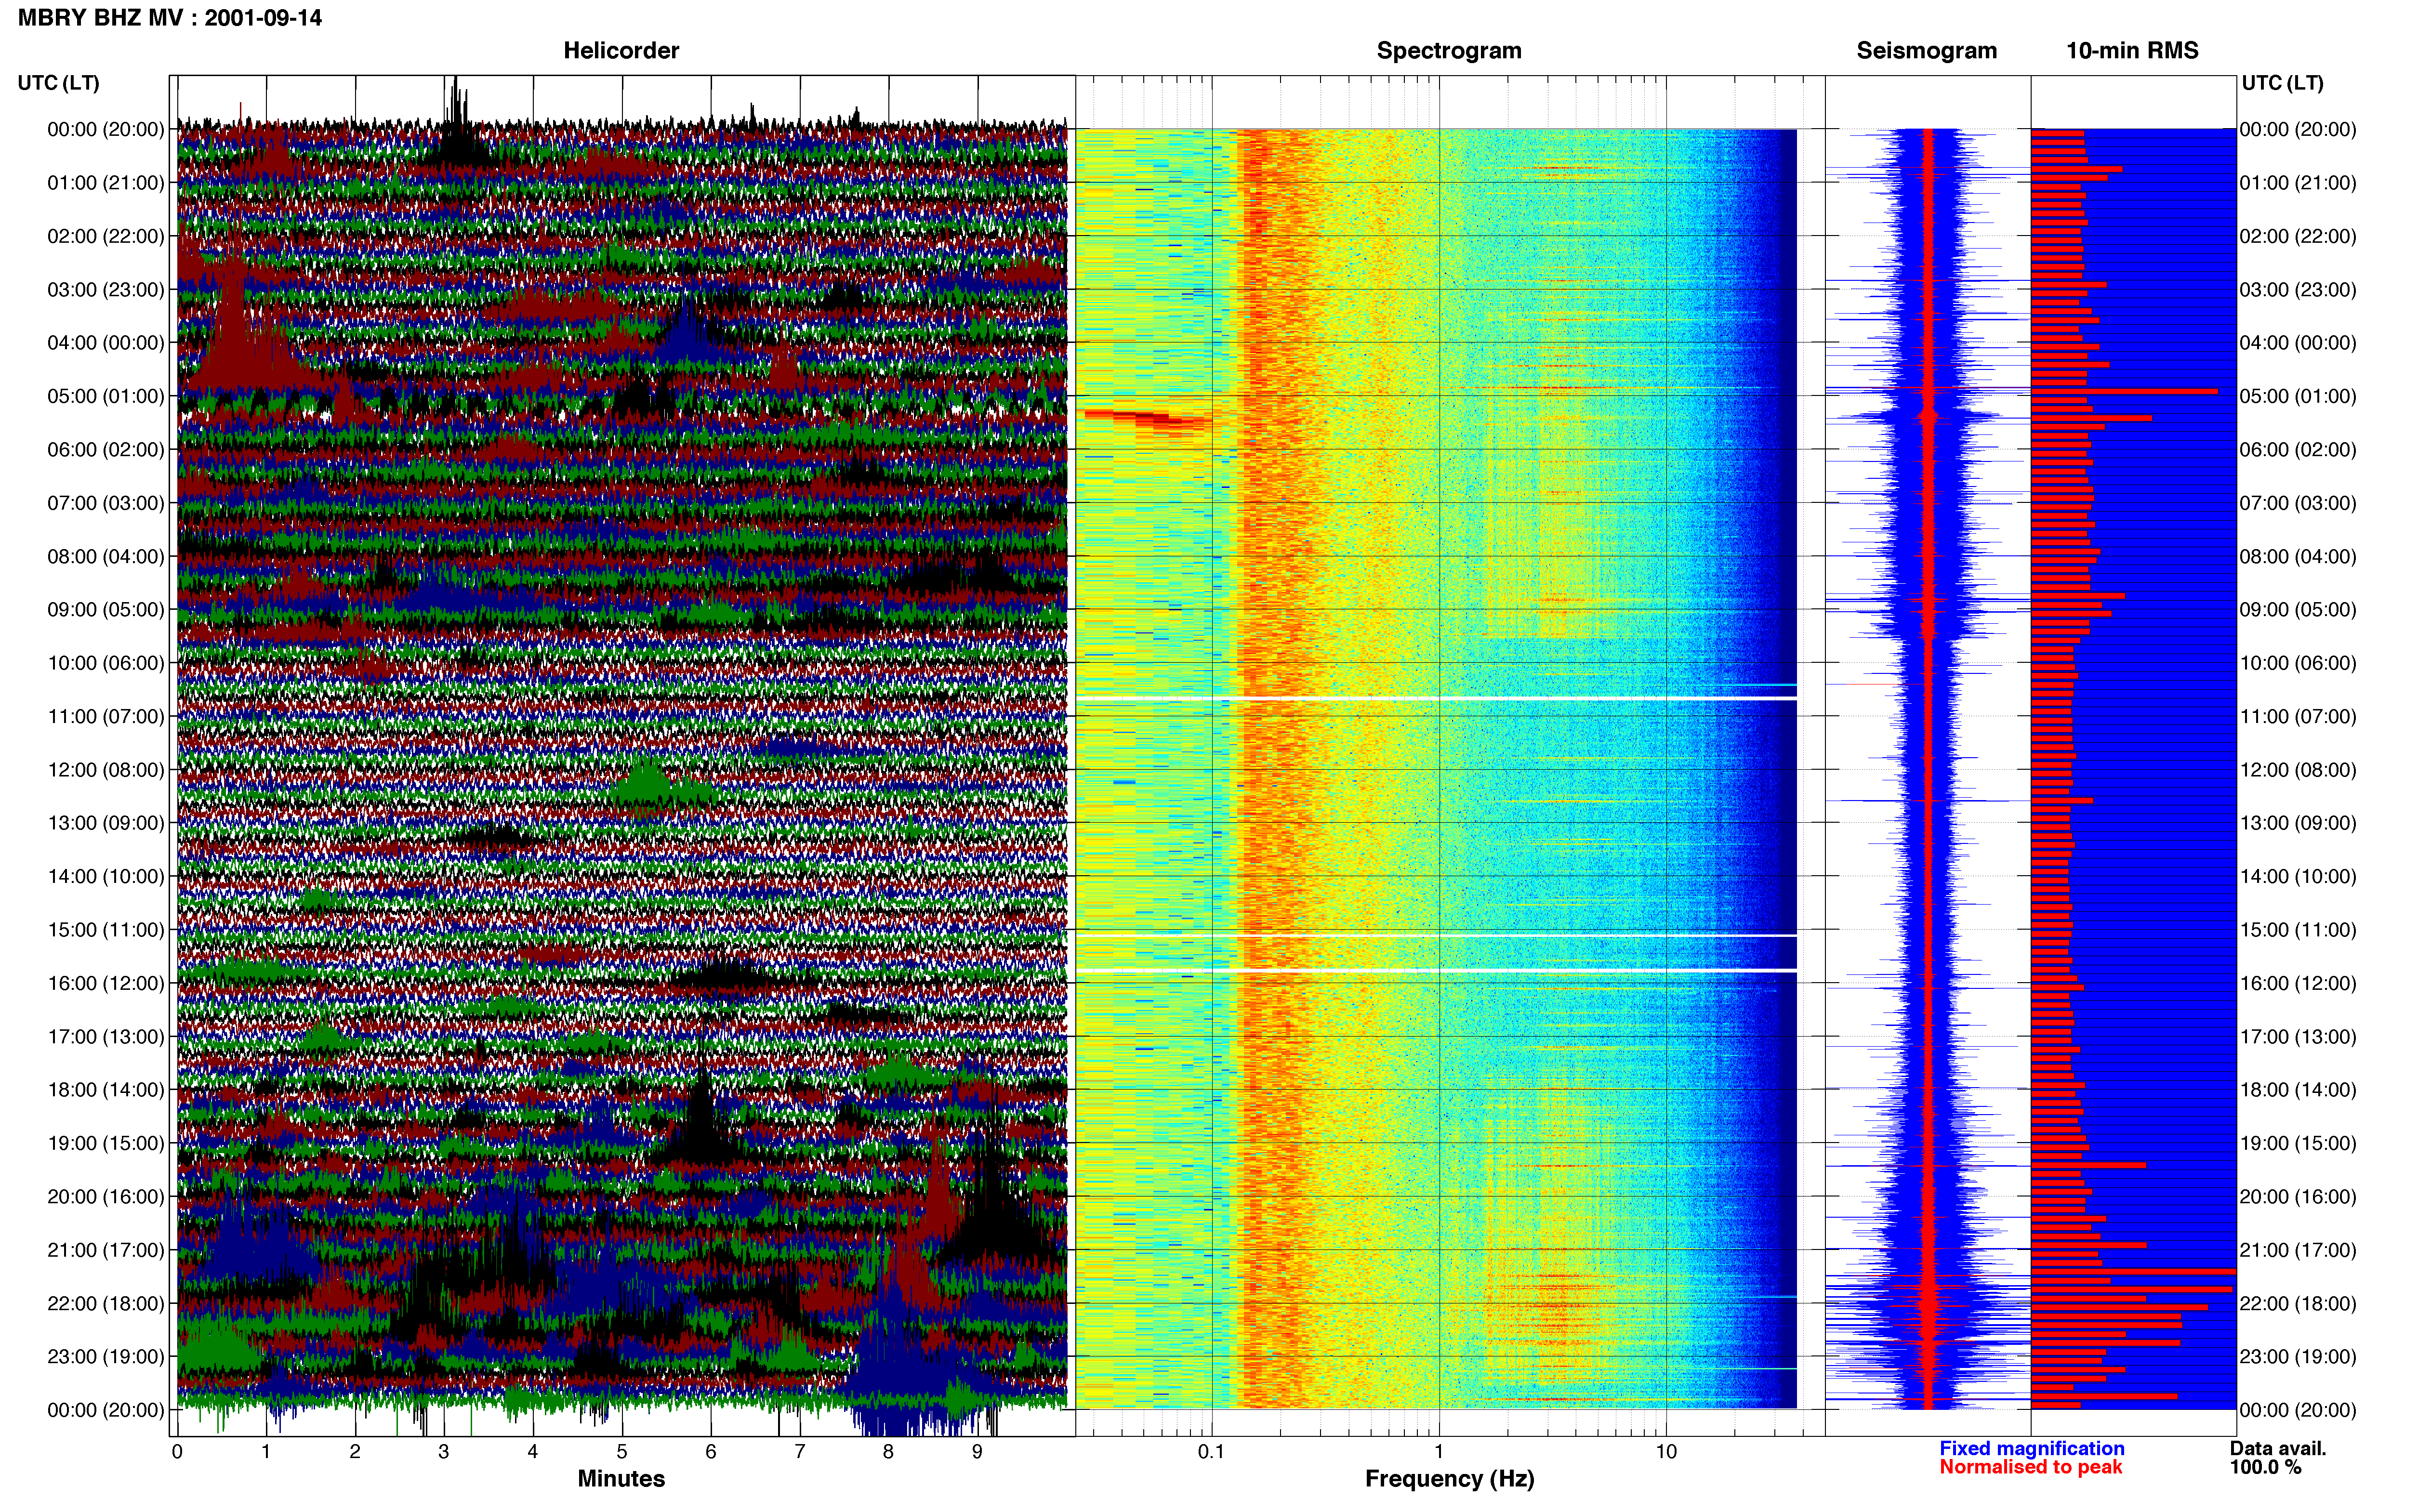Viewport: 2418px width, 1512px height.
Task: Click the Data avail. label
Action: click(x=2278, y=1448)
